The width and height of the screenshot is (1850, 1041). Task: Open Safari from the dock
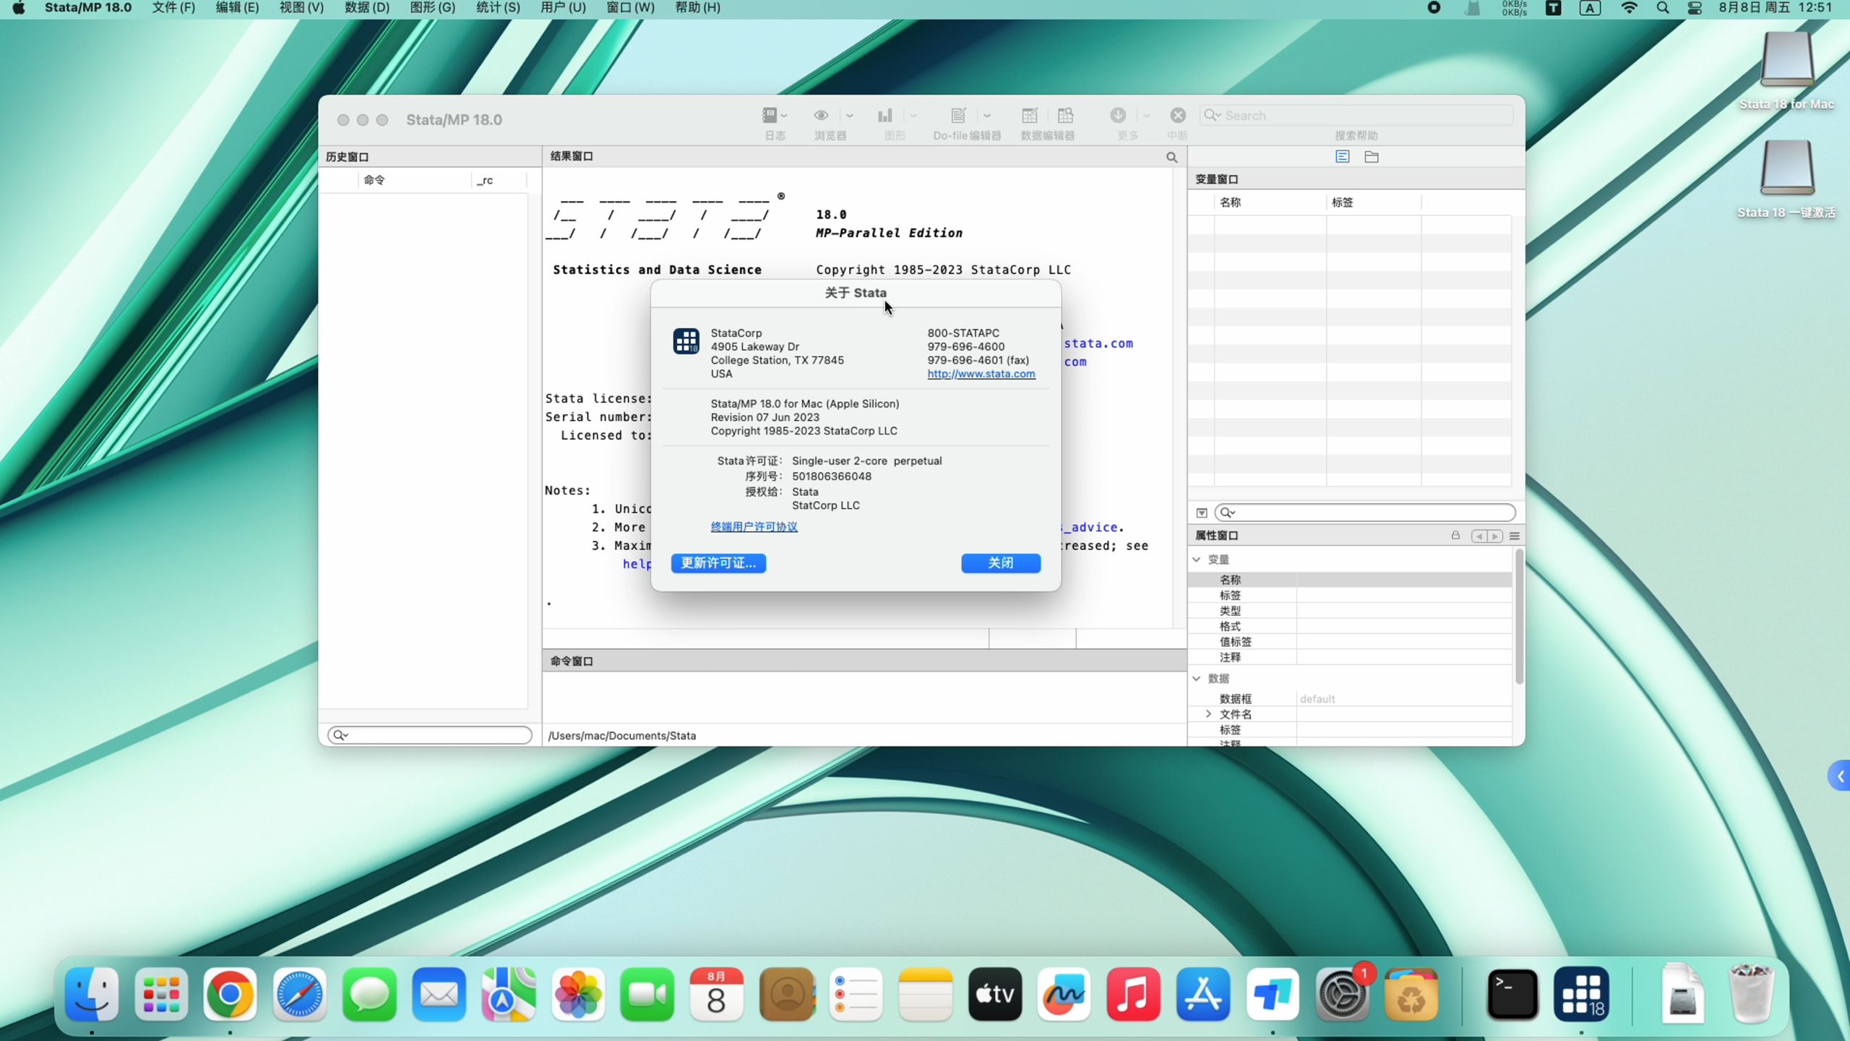click(299, 994)
